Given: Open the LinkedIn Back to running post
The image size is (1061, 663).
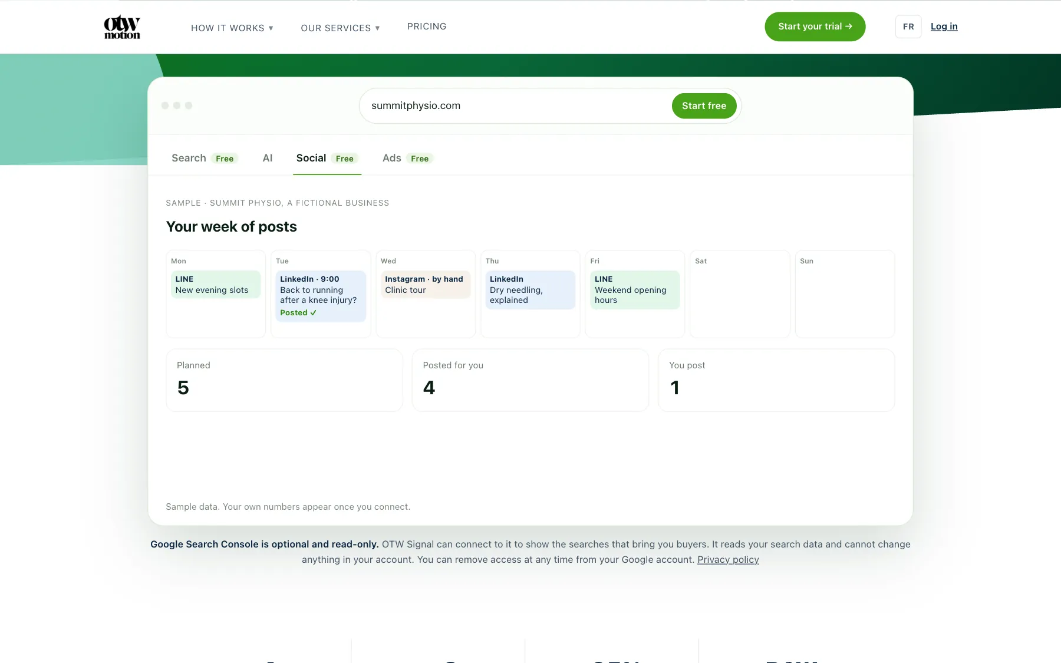Looking at the screenshot, I should (x=321, y=296).
